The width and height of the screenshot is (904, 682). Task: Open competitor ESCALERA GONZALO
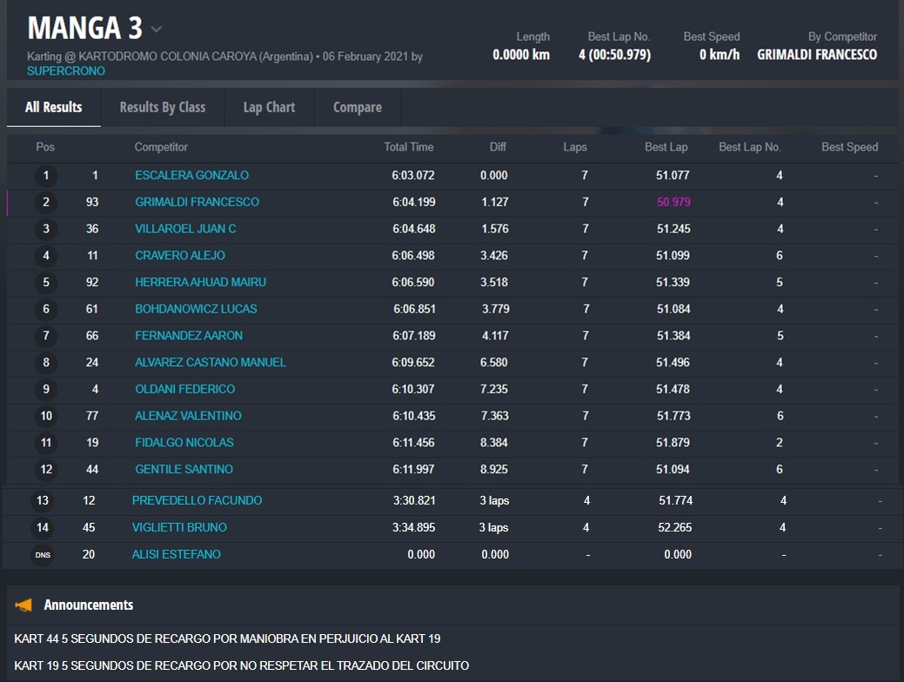tap(191, 175)
